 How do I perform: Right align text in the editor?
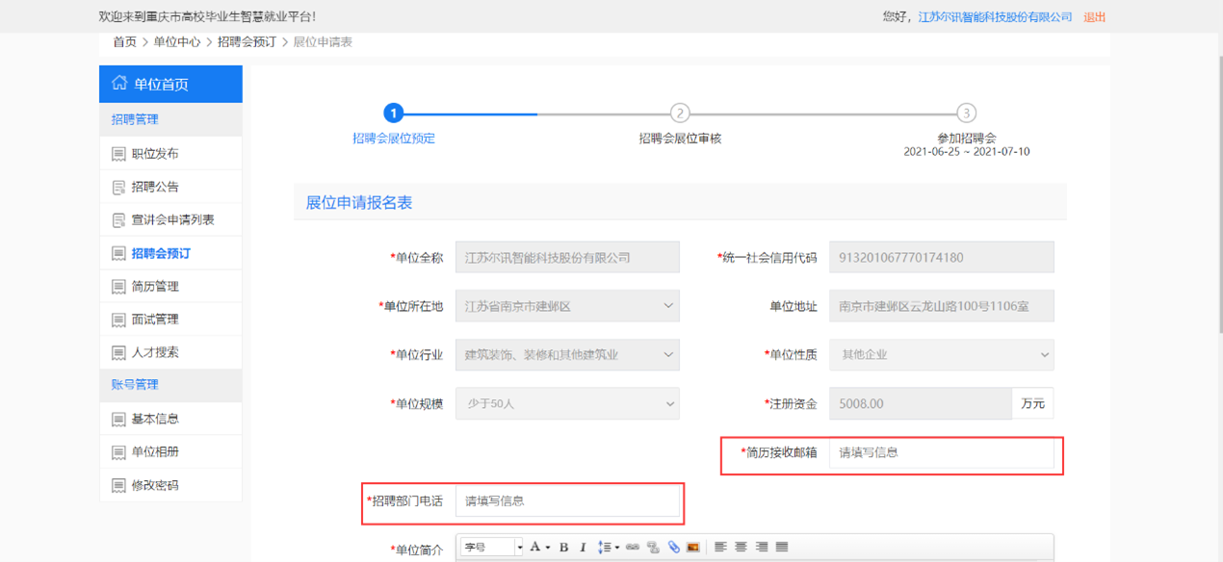tap(762, 548)
